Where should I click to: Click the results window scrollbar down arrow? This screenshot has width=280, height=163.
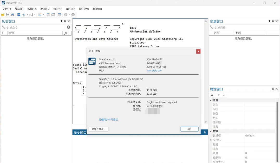206,122
